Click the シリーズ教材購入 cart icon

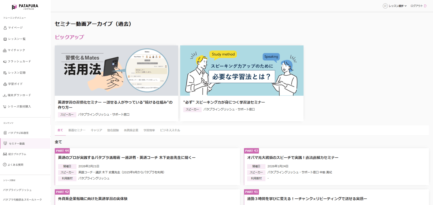[5, 107]
